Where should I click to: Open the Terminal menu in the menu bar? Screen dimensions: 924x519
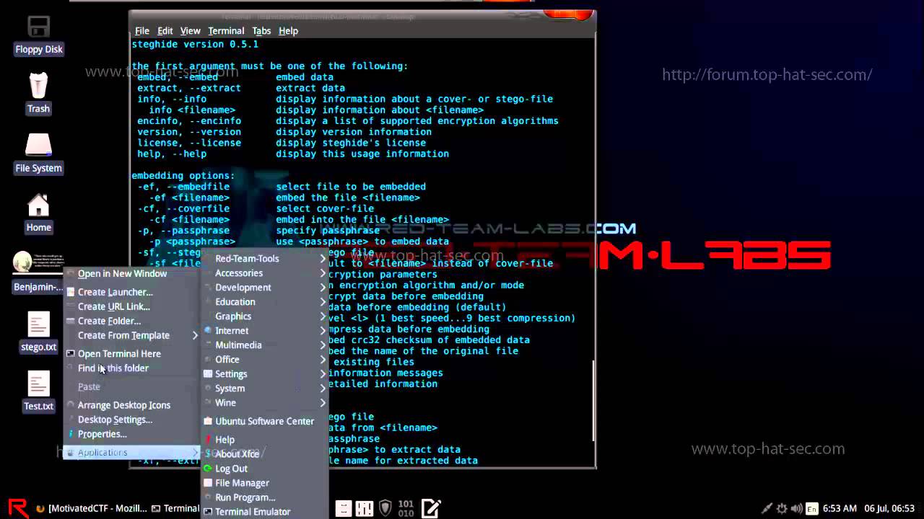coord(226,31)
